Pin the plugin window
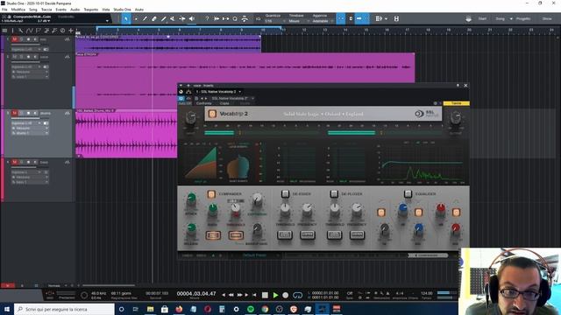561x315 pixels. 458,86
